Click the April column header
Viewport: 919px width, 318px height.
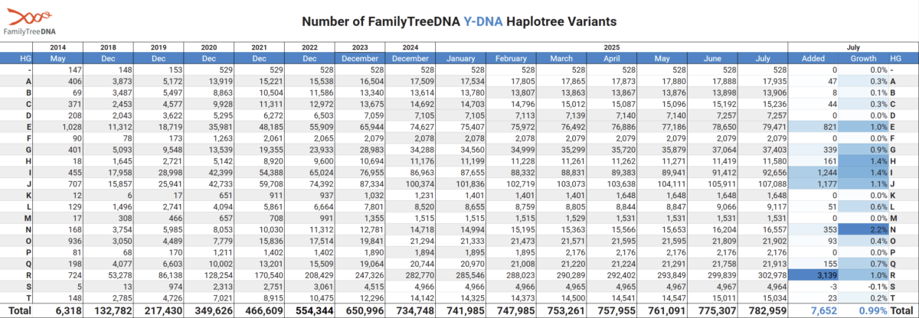[x=611, y=58]
